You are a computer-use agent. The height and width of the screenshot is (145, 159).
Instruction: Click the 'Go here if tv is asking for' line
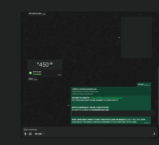click(x=90, y=110)
